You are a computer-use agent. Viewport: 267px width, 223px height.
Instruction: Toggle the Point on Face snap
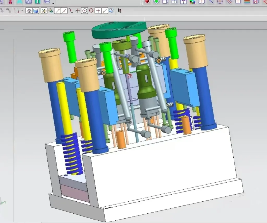[x=111, y=11]
